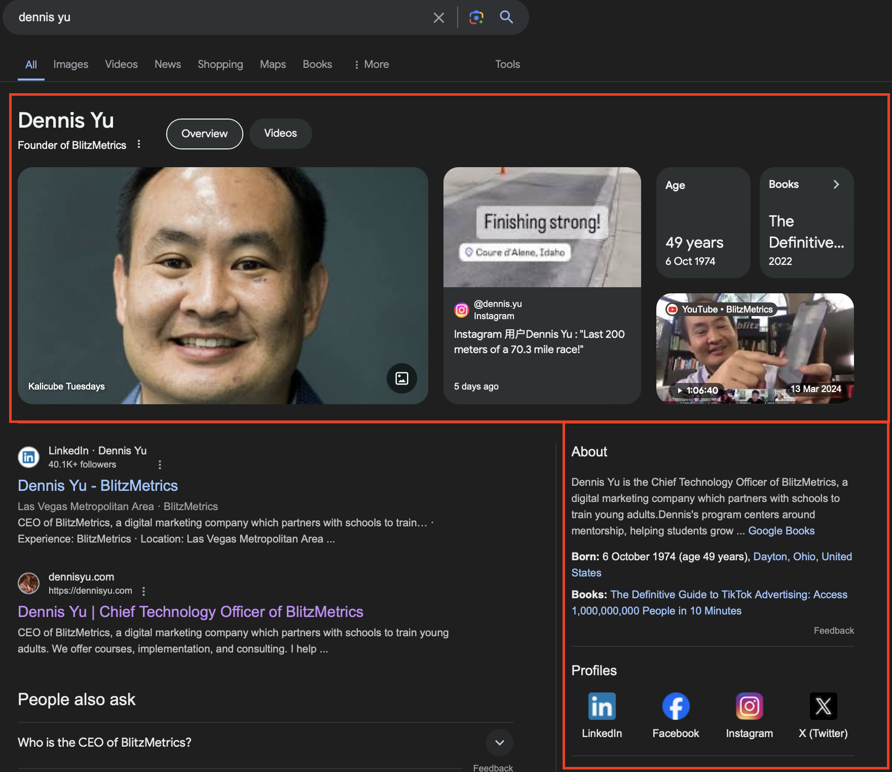Image resolution: width=892 pixels, height=772 pixels.
Task: Open the More search filters dropdown
Action: coord(371,64)
